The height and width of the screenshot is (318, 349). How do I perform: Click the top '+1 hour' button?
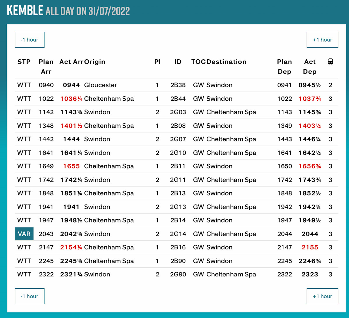click(x=322, y=40)
